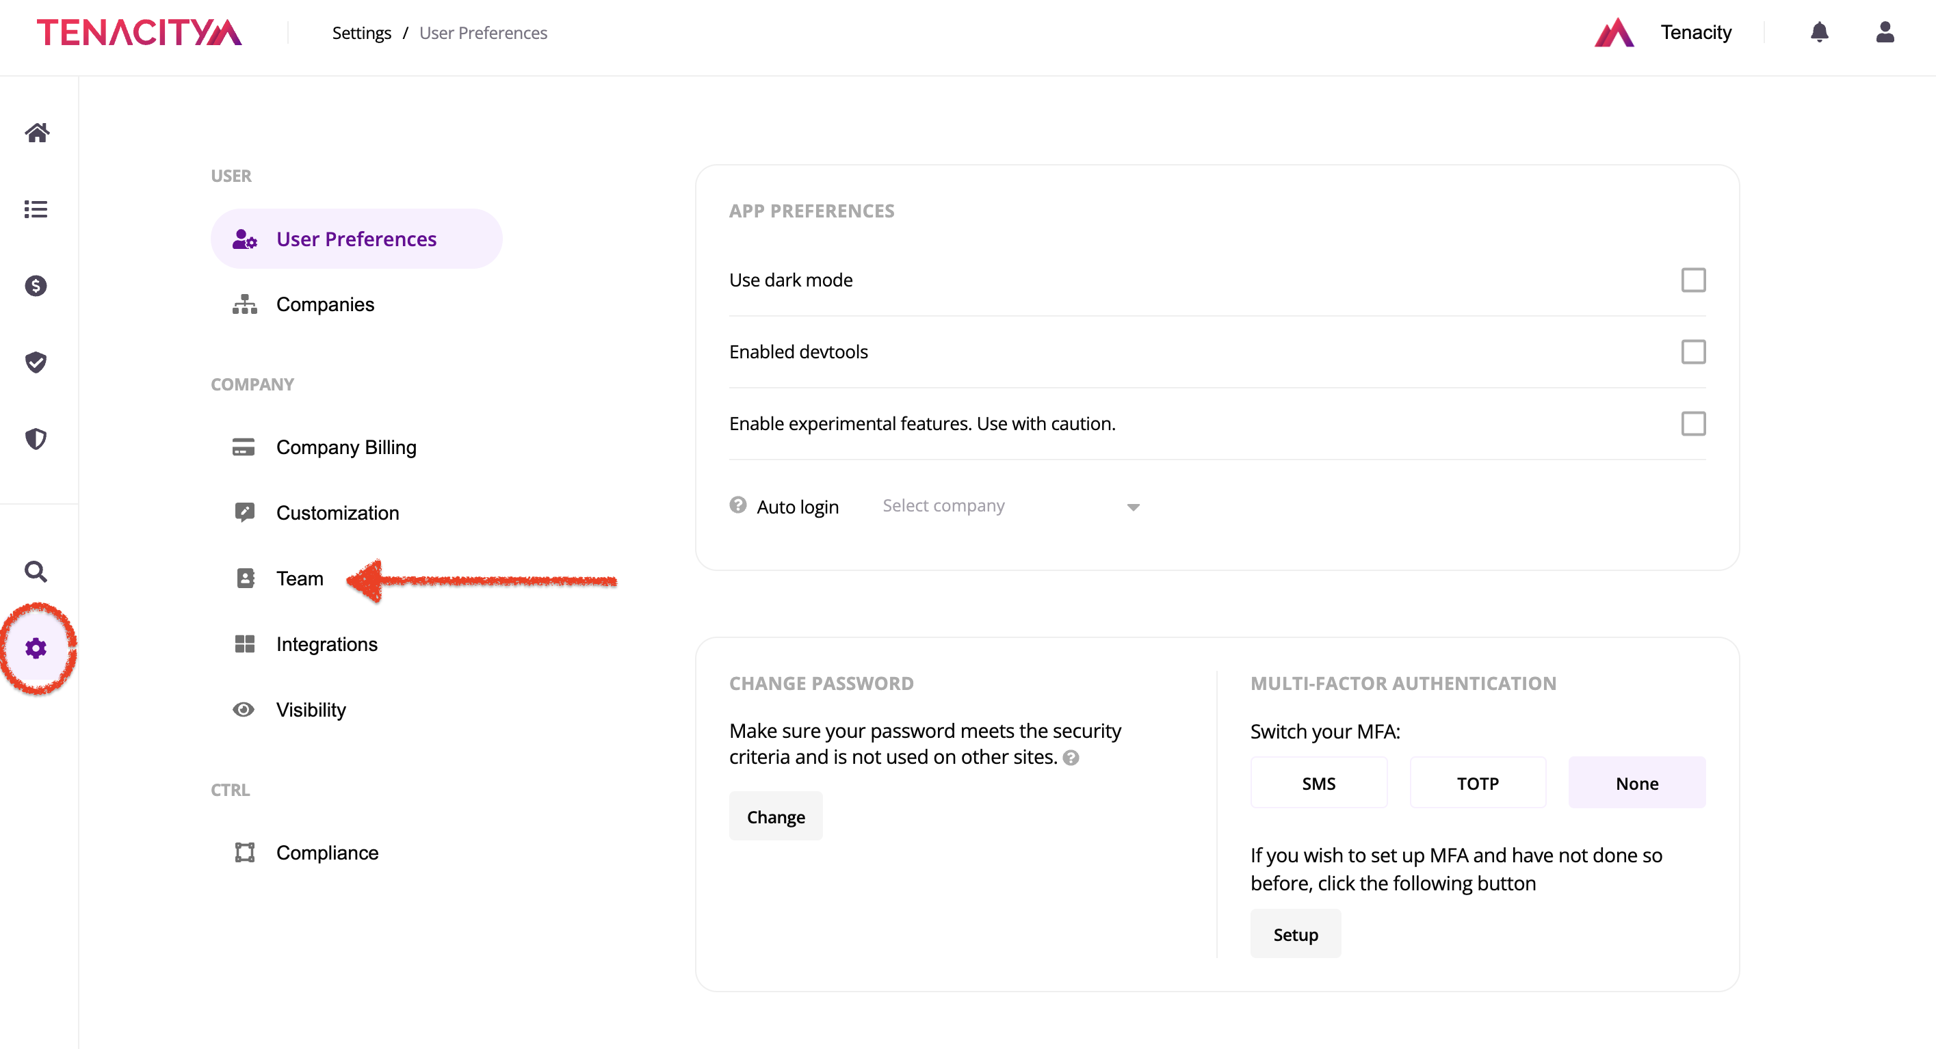Open the user profile icon
1936x1049 pixels.
[x=1884, y=32]
